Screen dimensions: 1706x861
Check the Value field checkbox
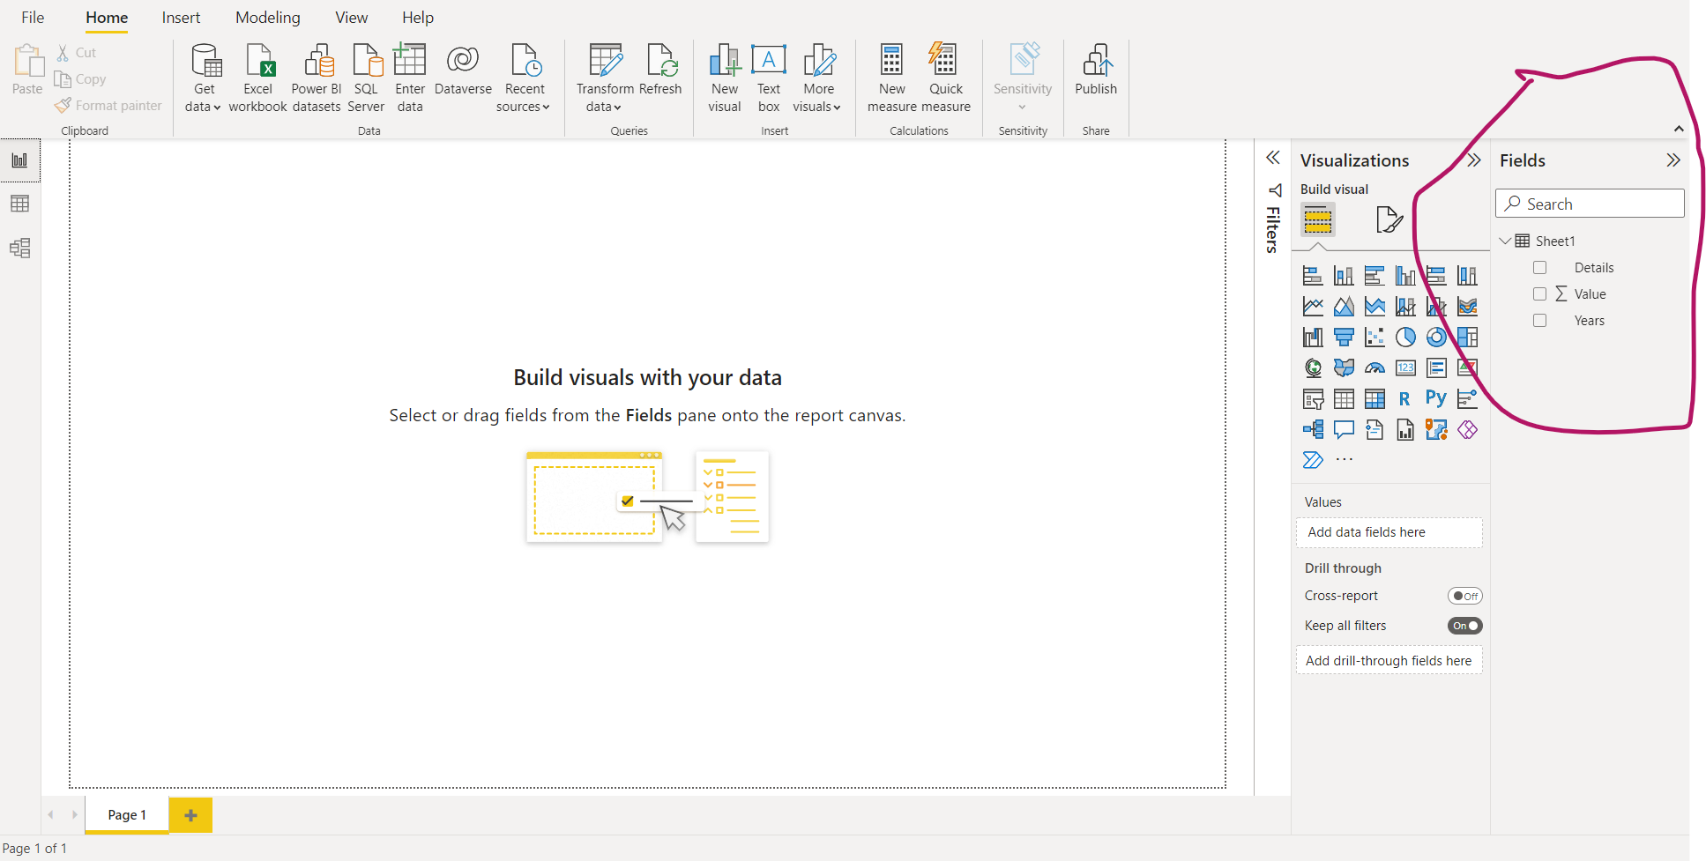(1539, 294)
